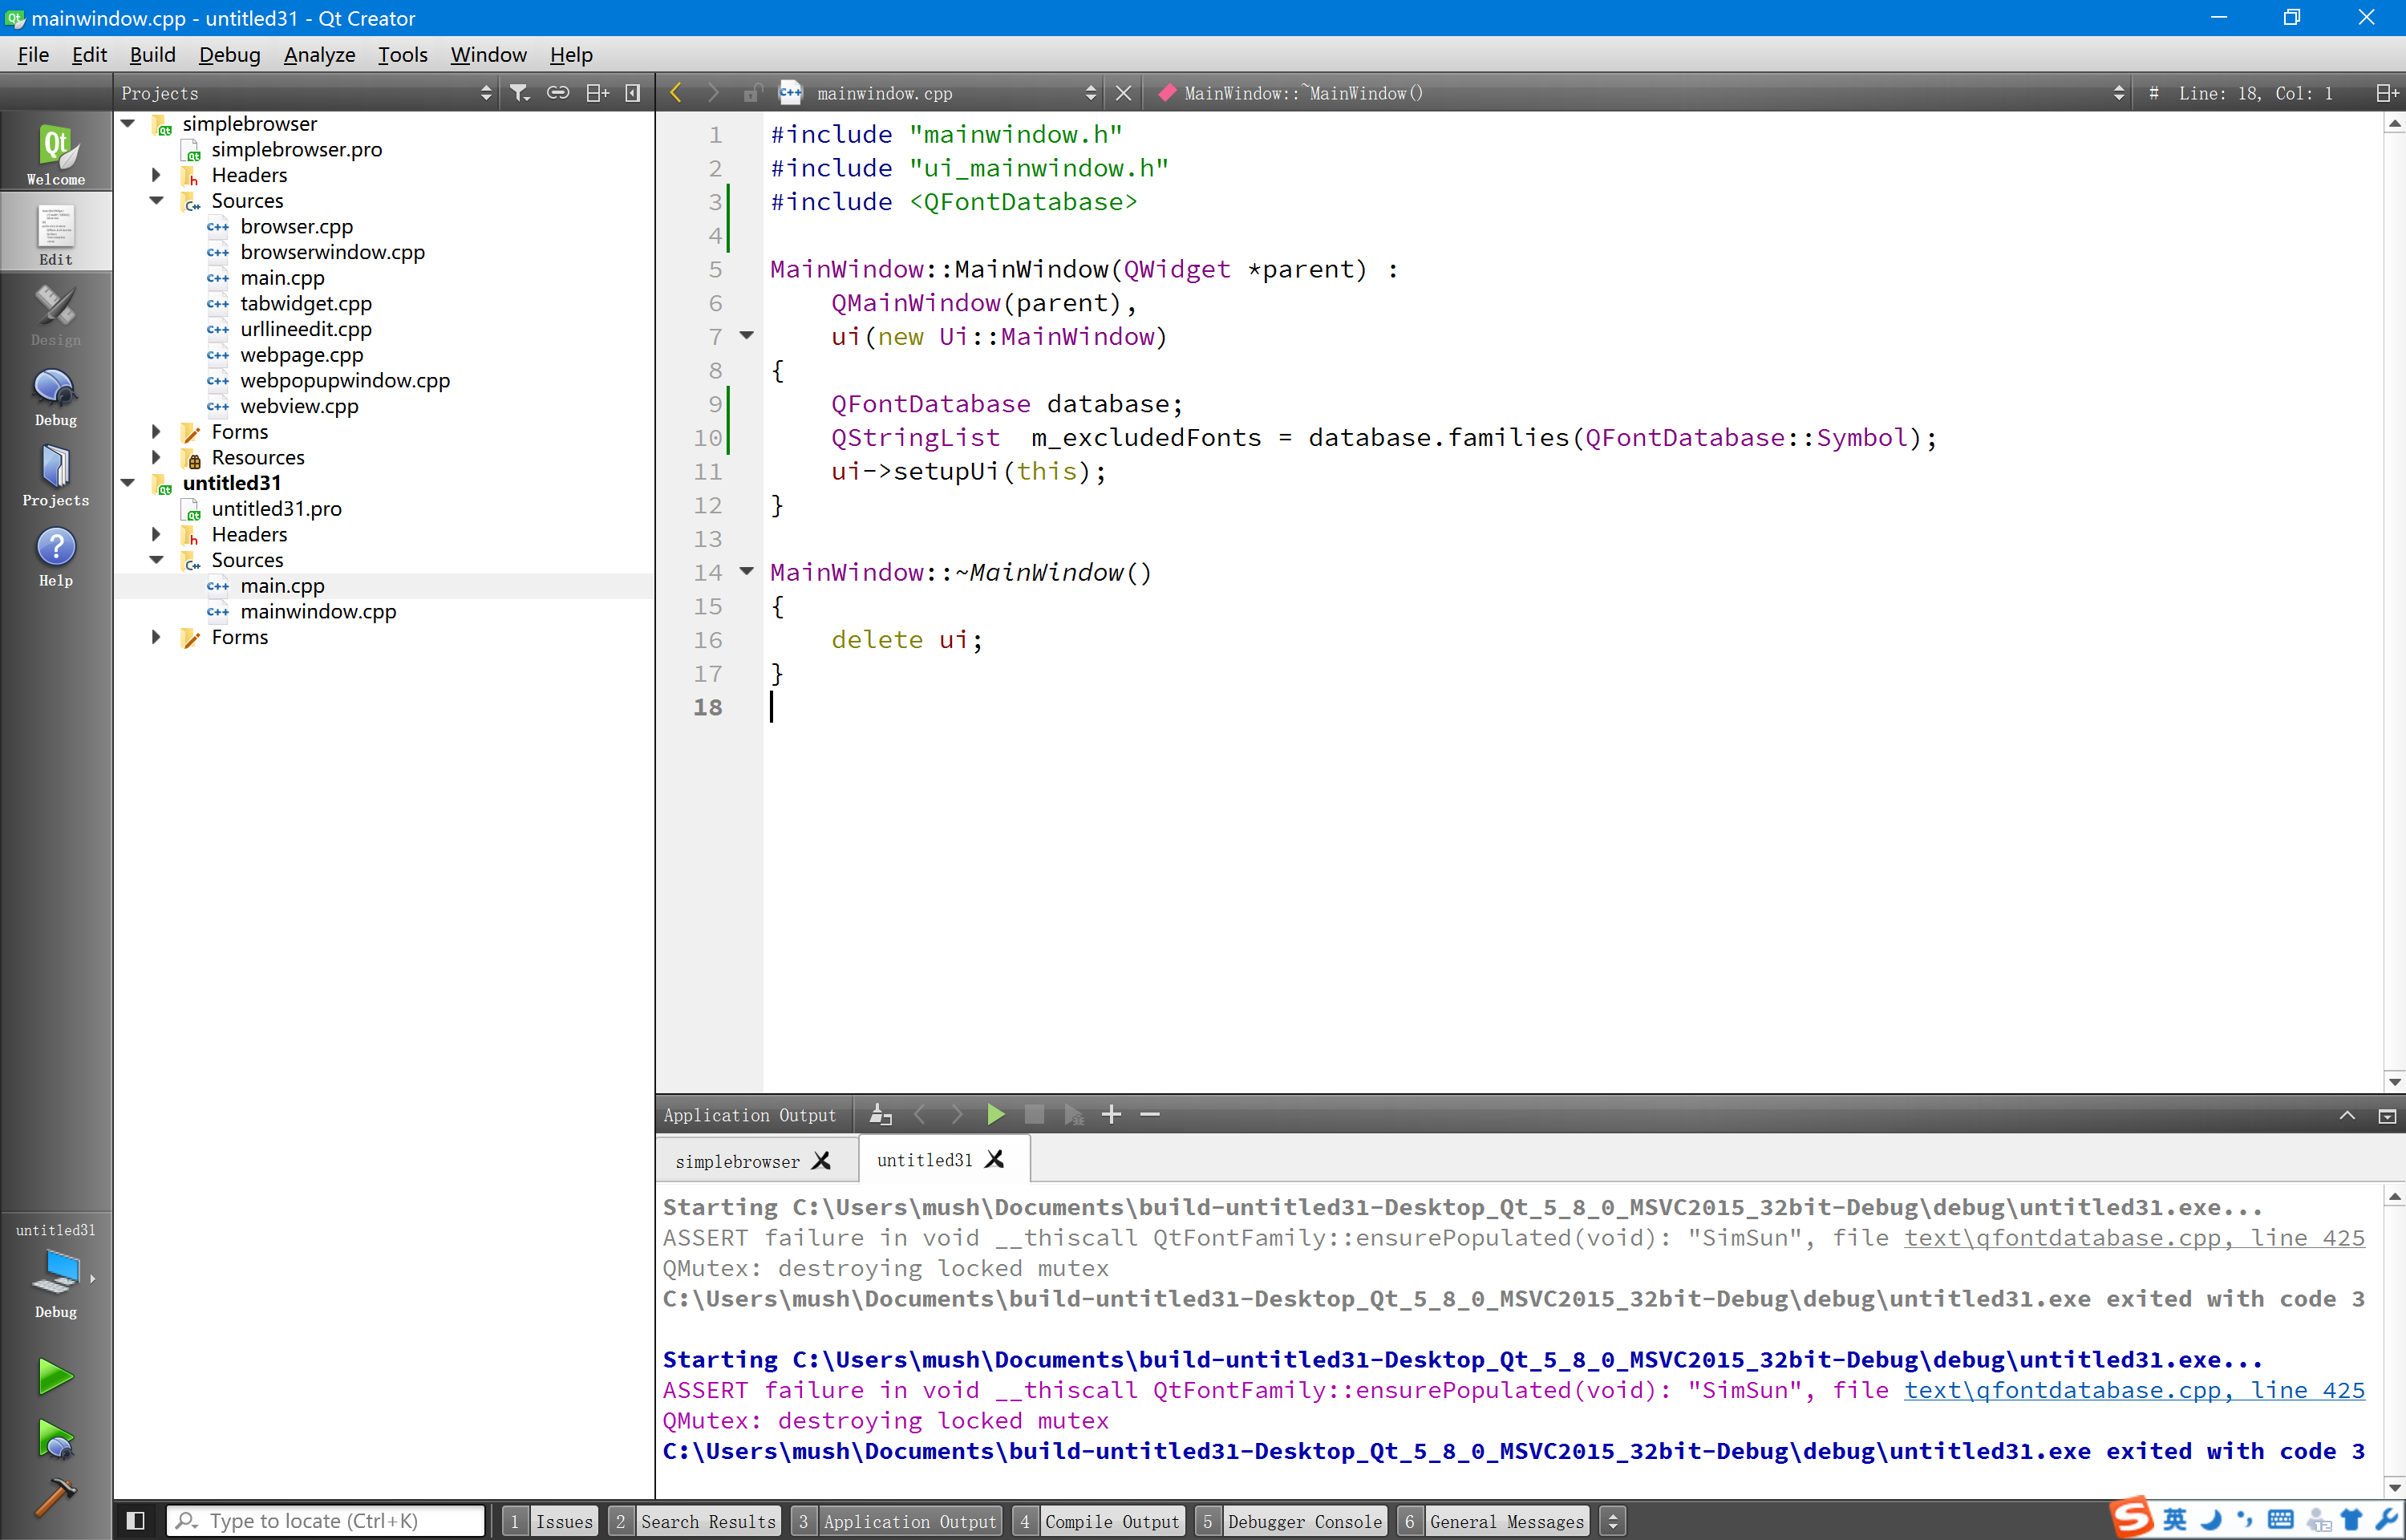This screenshot has height=1540, width=2406.
Task: Open qfontdatabase.cpp line 425 link in blue output
Action: point(2134,1390)
